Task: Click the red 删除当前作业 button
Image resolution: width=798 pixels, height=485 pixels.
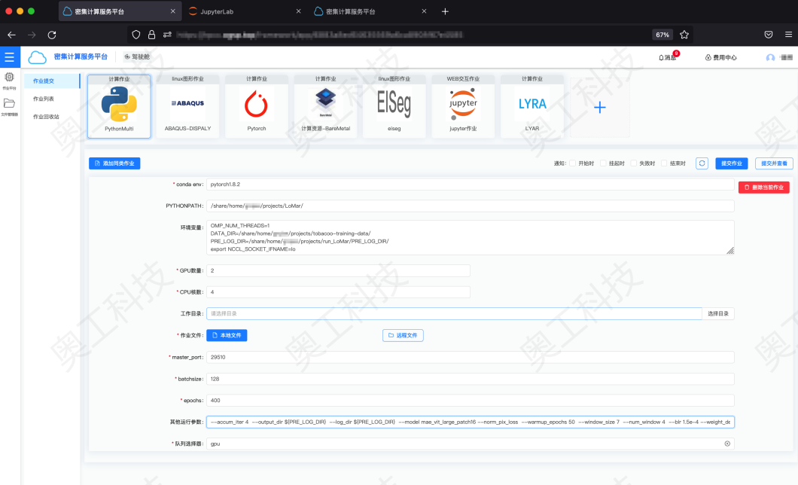Action: pos(764,188)
